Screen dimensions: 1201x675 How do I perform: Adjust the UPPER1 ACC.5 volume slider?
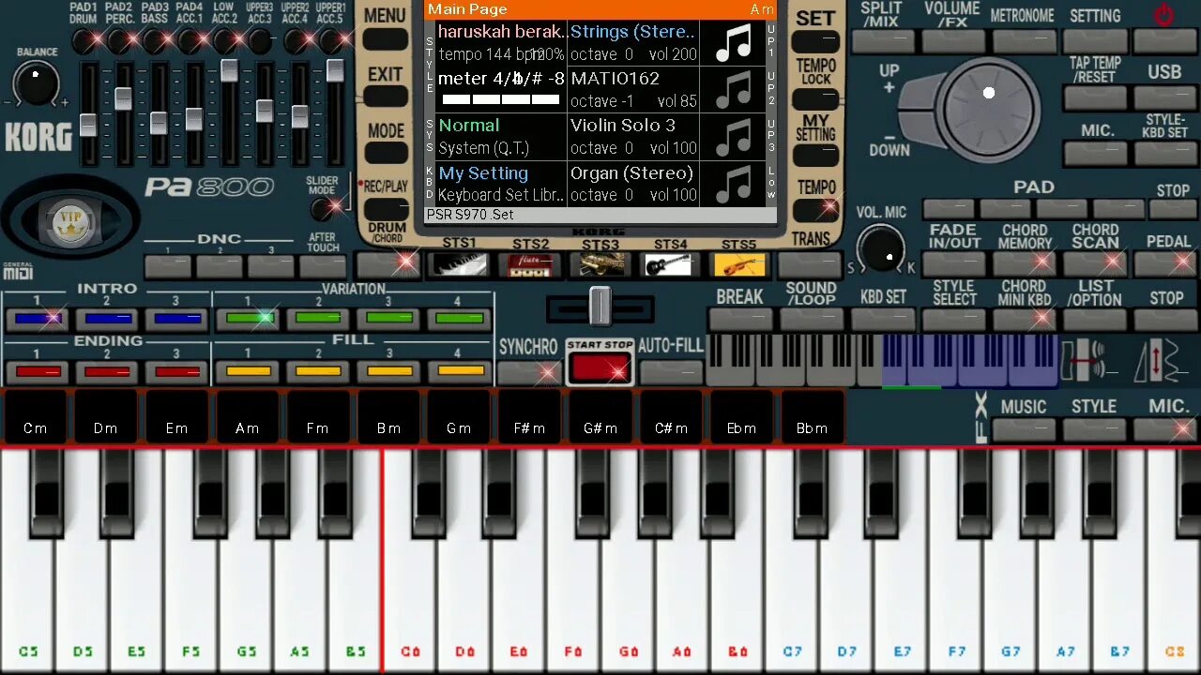point(335,69)
